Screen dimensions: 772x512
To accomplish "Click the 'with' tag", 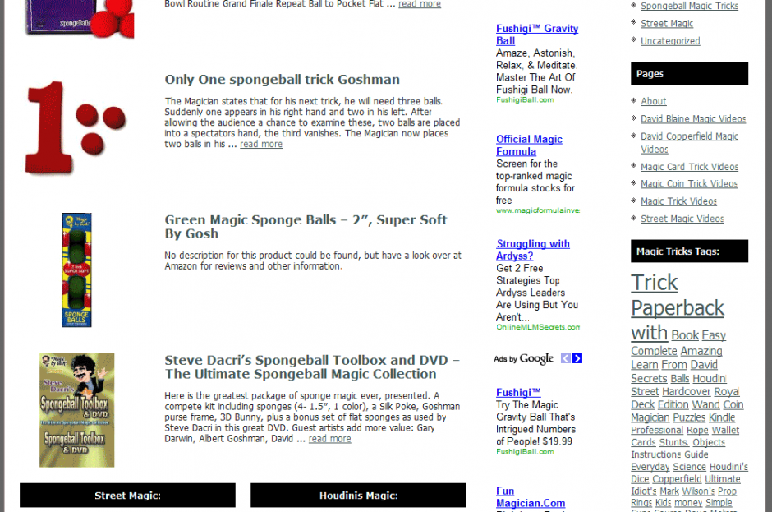I will pyautogui.click(x=649, y=333).
